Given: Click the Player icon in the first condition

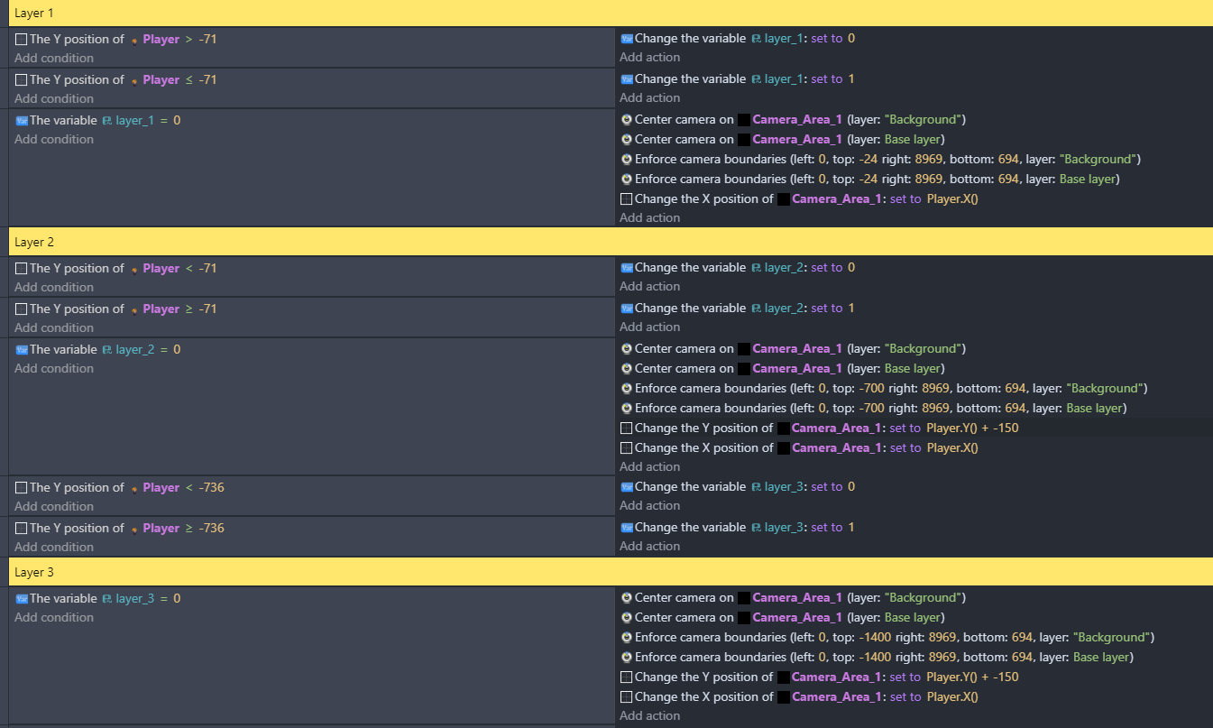Looking at the screenshot, I should pyautogui.click(x=135, y=39).
